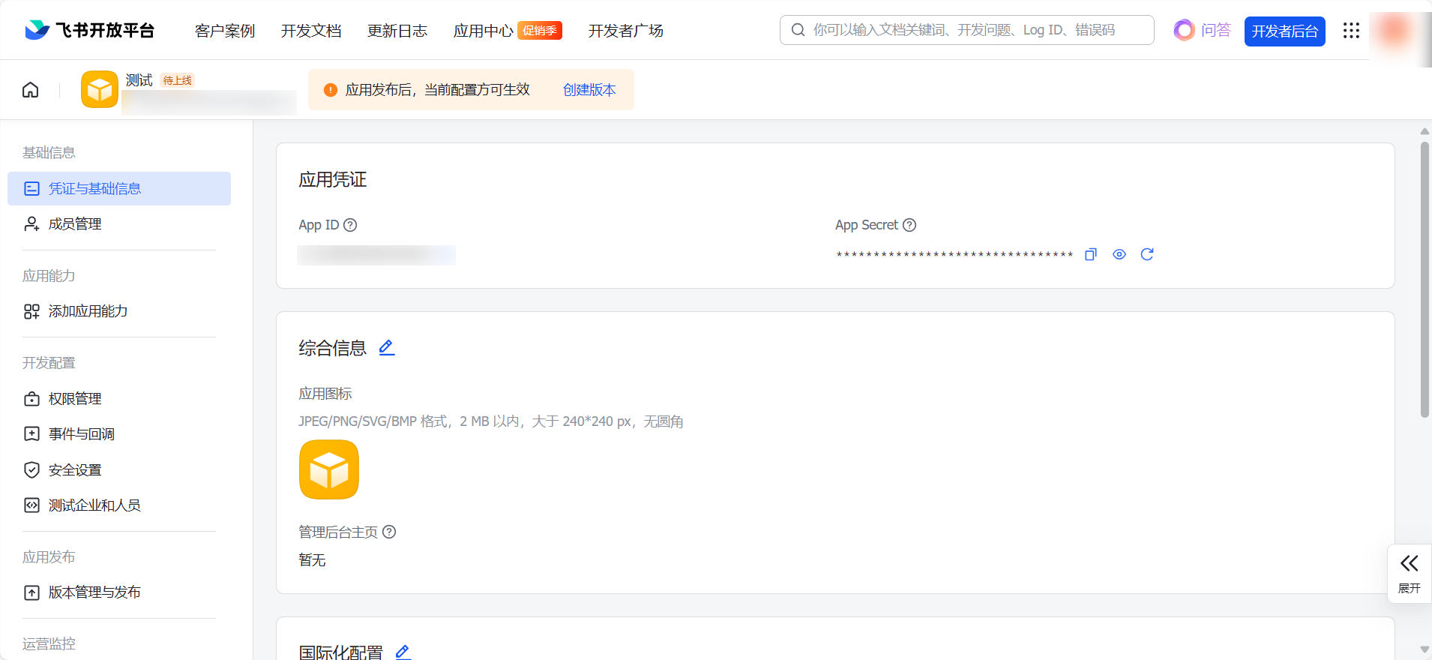Click the vertical scrollbar thumb

point(1425,280)
